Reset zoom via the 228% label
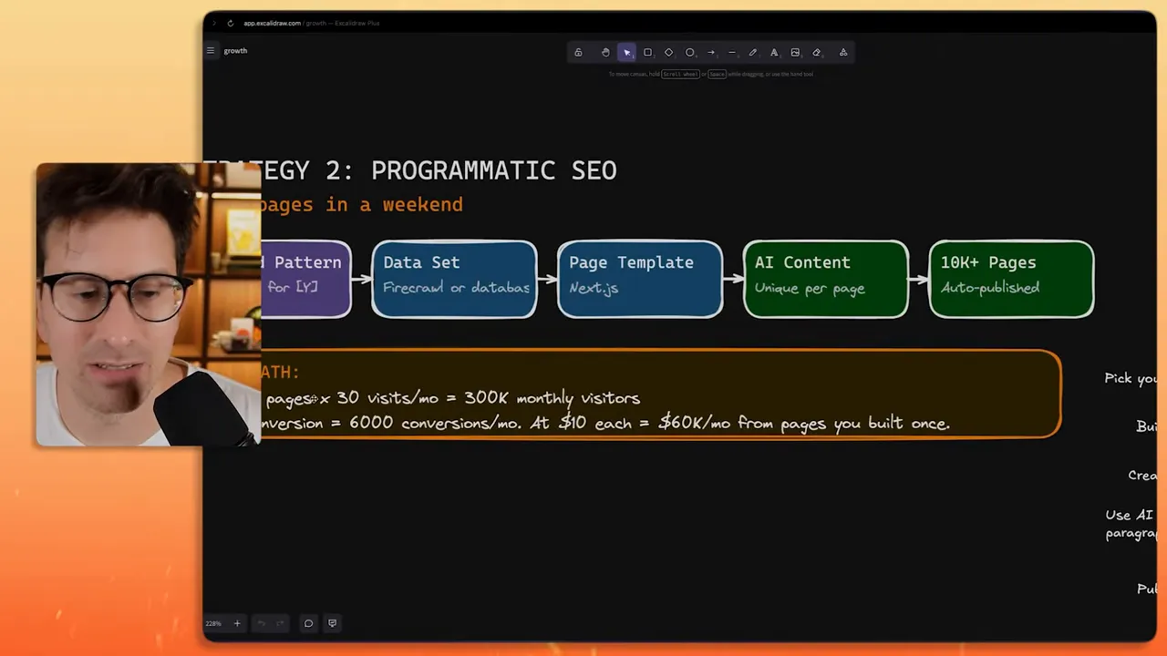 point(213,623)
